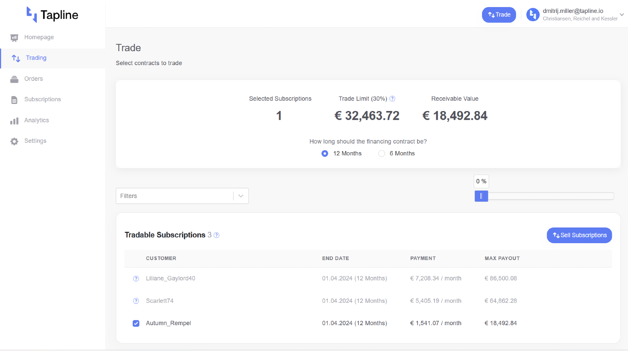
Task: Click the Analytics bar chart icon
Action: pos(15,121)
